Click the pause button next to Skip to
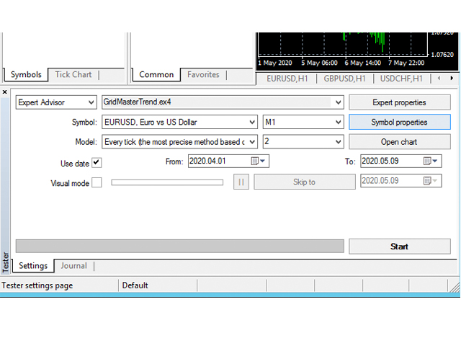The height and width of the screenshot is (346, 461). coord(241,182)
